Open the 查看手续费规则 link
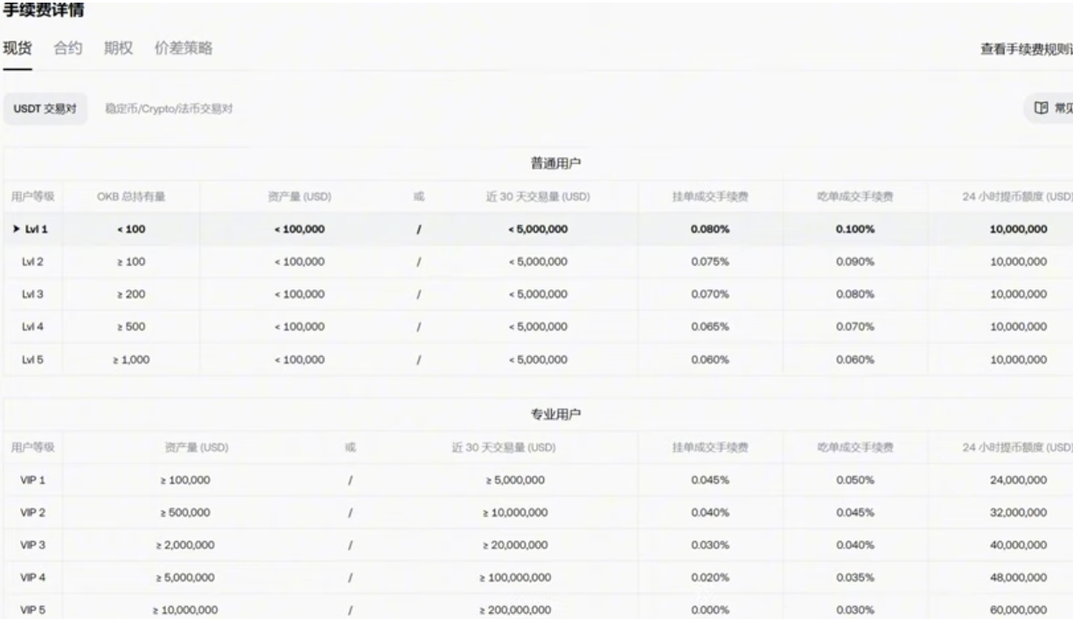This screenshot has width=1073, height=619. click(x=1027, y=49)
